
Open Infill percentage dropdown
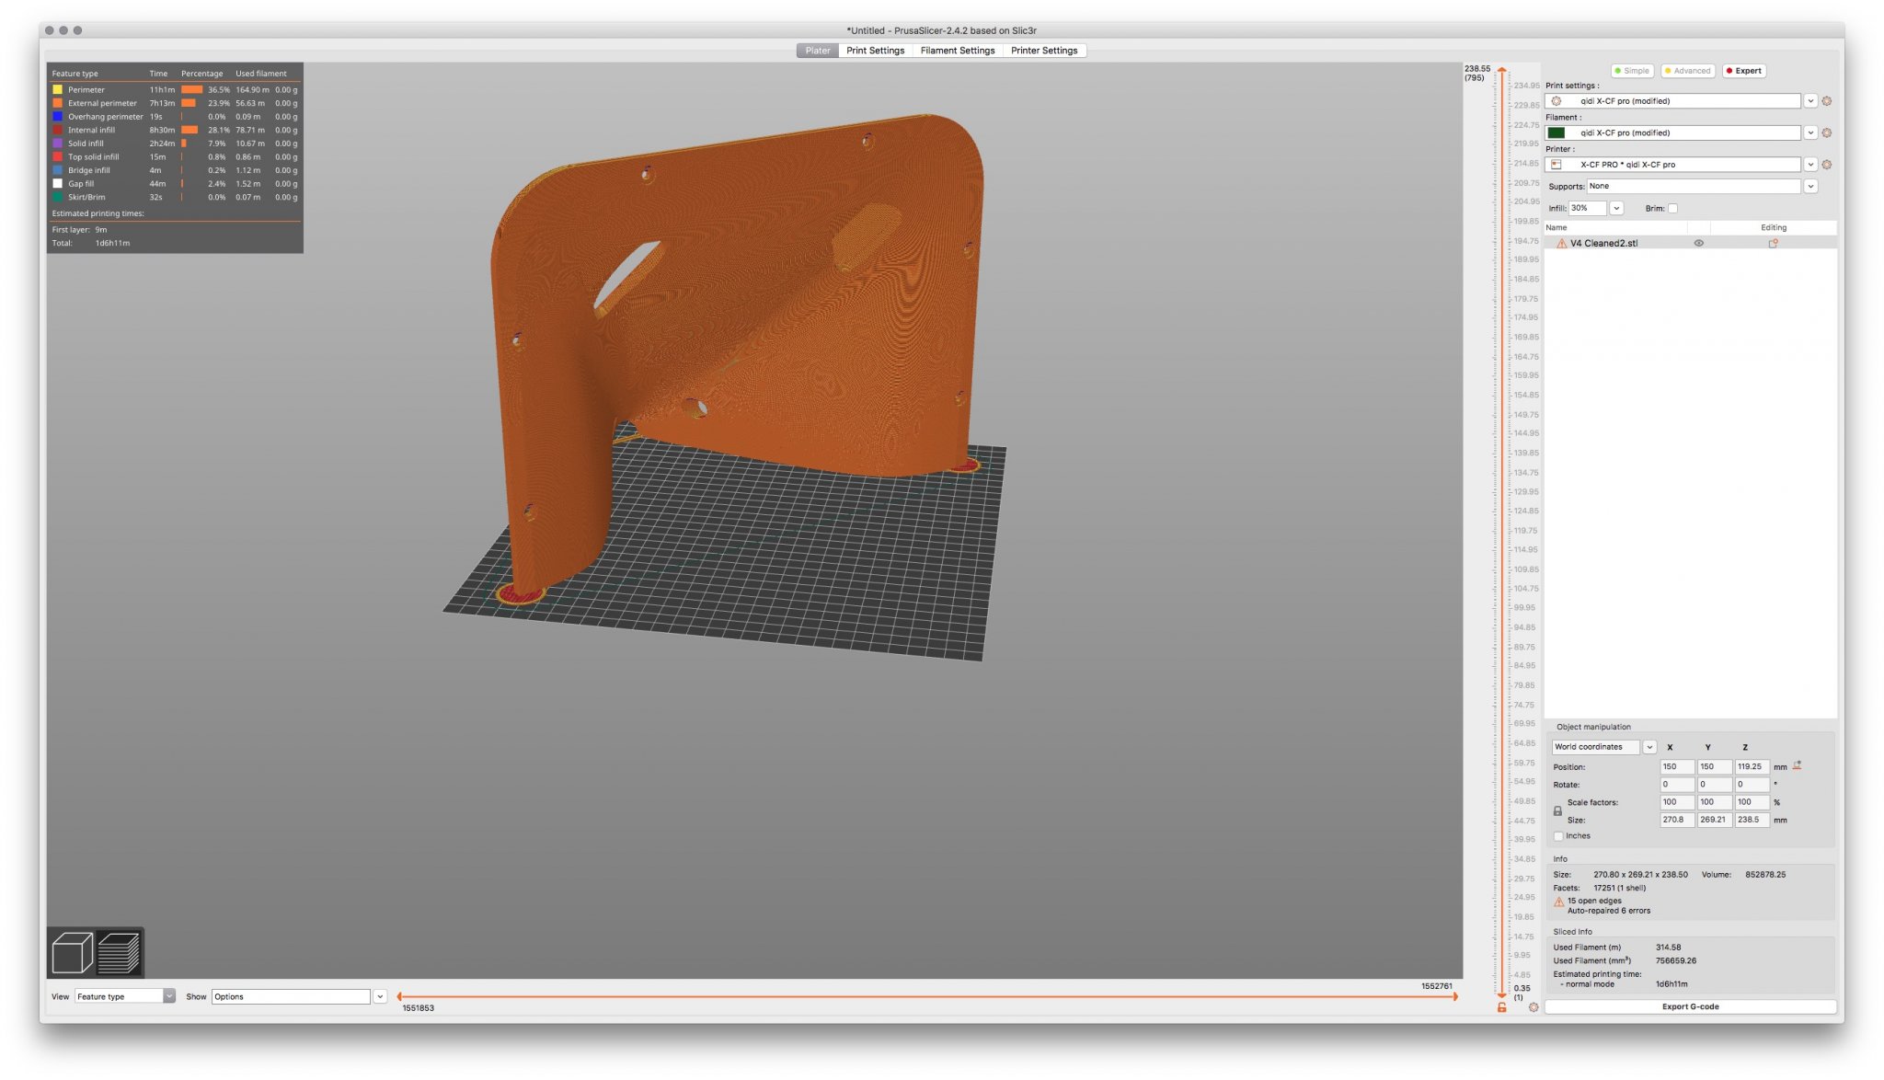tap(1616, 209)
